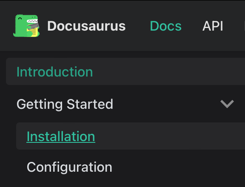Viewport: 245px width, 187px height.
Task: Switch to the API navbar section
Action: [x=213, y=26]
